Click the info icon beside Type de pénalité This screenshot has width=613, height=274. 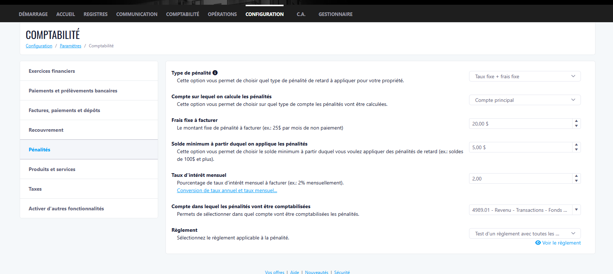pyautogui.click(x=215, y=73)
